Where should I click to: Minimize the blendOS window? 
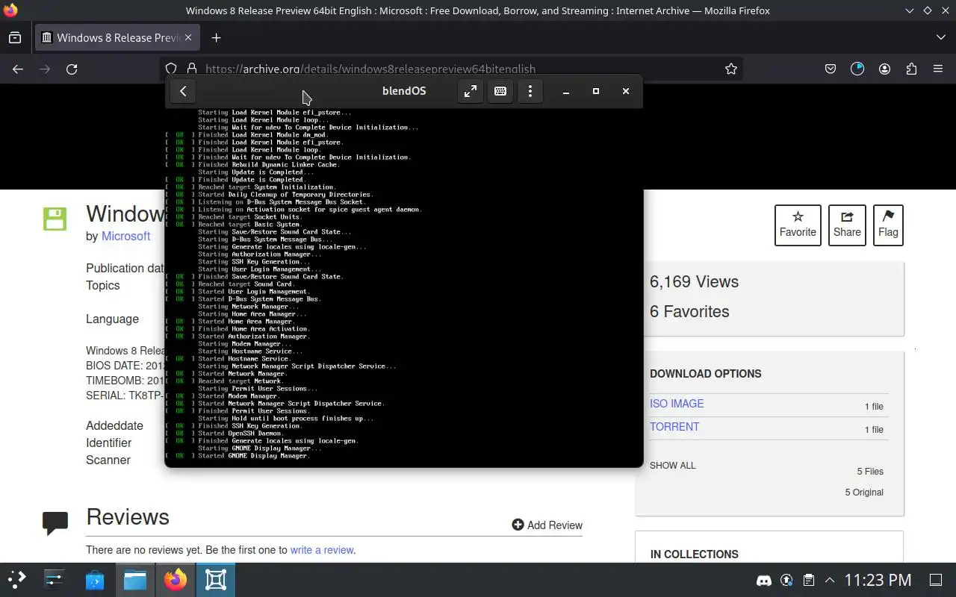(566, 91)
